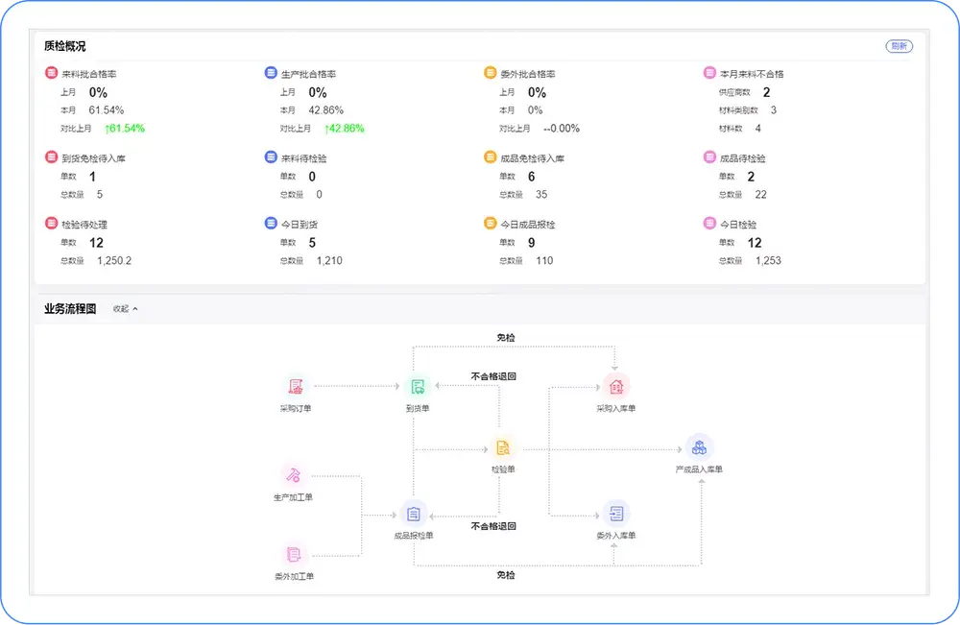This screenshot has height=625, width=960.
Task: Click the 委外加工单 pink icon
Action: (293, 554)
